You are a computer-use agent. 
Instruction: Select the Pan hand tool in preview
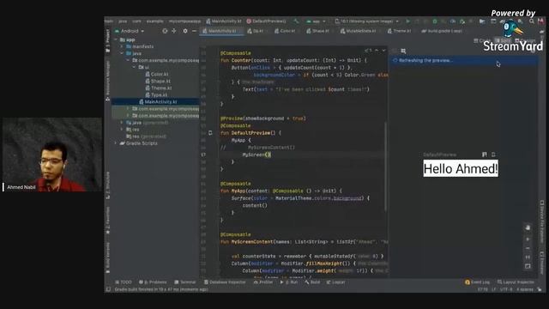[528, 227]
